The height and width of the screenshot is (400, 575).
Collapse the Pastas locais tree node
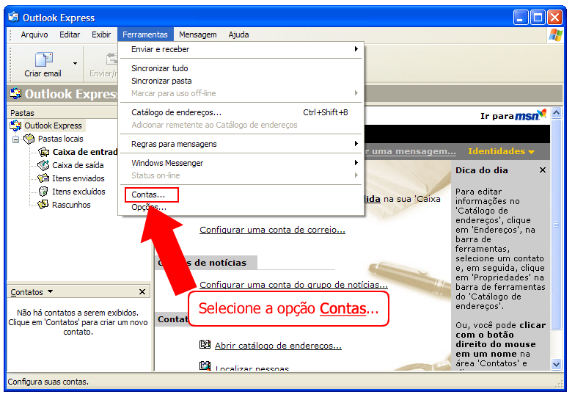[15, 139]
